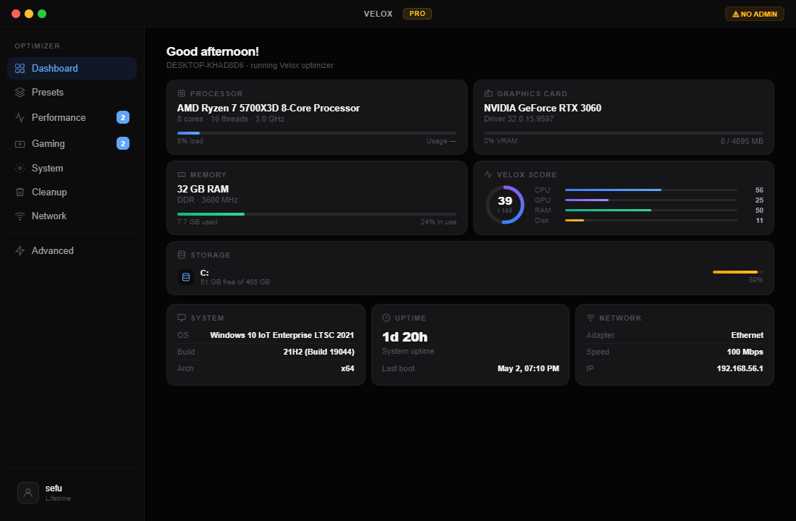The image size is (796, 521).
Task: Click the circular 39 / 100 score gauge
Action: (505, 205)
